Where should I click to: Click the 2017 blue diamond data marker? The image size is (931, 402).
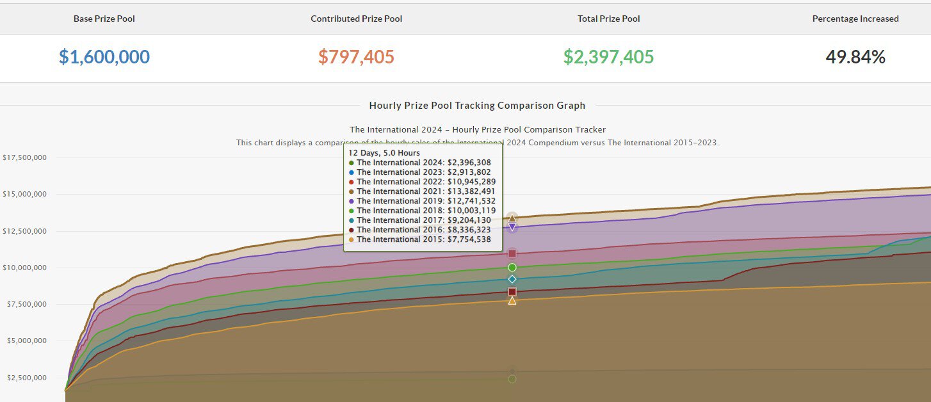tap(512, 279)
